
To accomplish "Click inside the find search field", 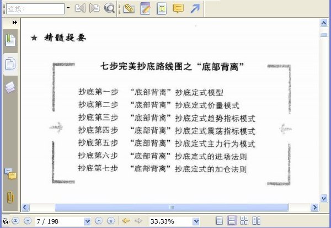I will click(x=35, y=9).
